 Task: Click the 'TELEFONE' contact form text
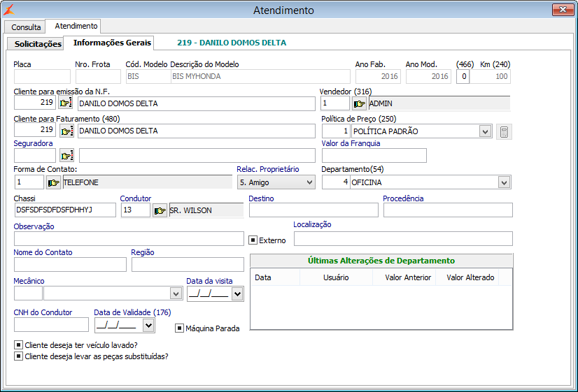pyautogui.click(x=80, y=182)
